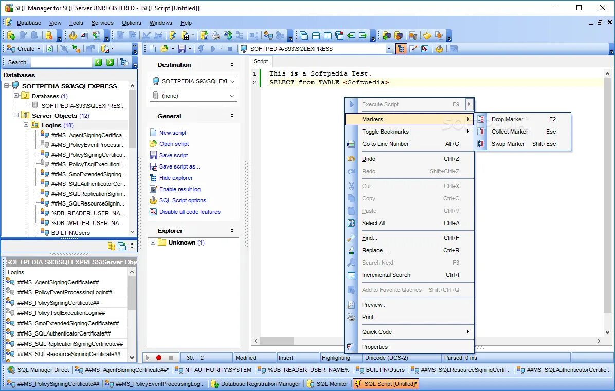Collapse the Explorer panel section
This screenshot has height=391, width=615.
tap(232, 231)
